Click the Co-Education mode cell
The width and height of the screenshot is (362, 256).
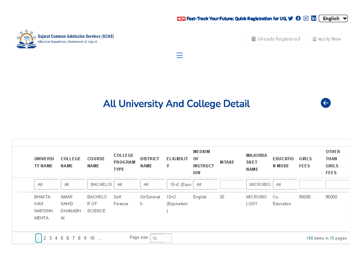click(282, 200)
